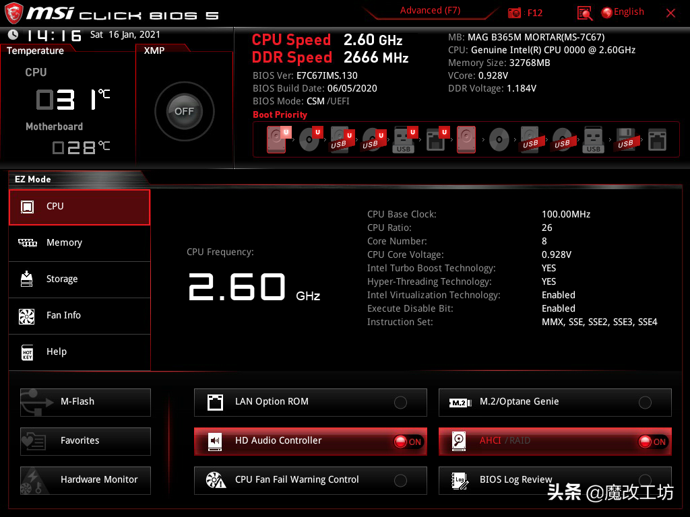Launch M-Flash utility
Image resolution: width=690 pixels, height=517 pixels.
pyautogui.click(x=86, y=403)
